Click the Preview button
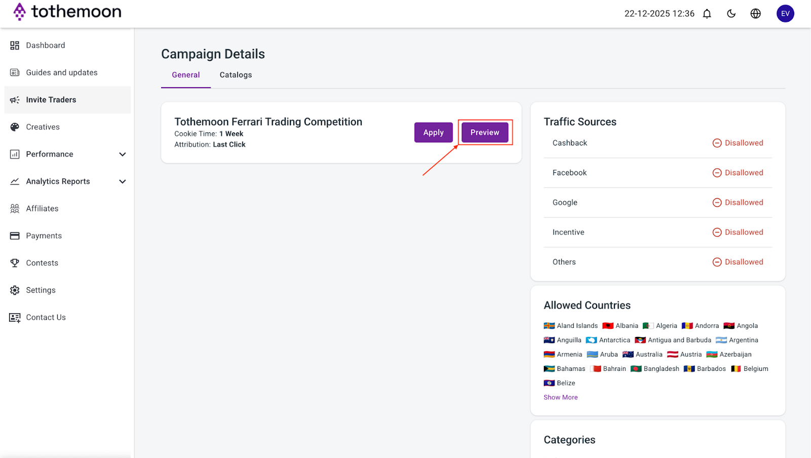This screenshot has width=811, height=458. [x=485, y=132]
